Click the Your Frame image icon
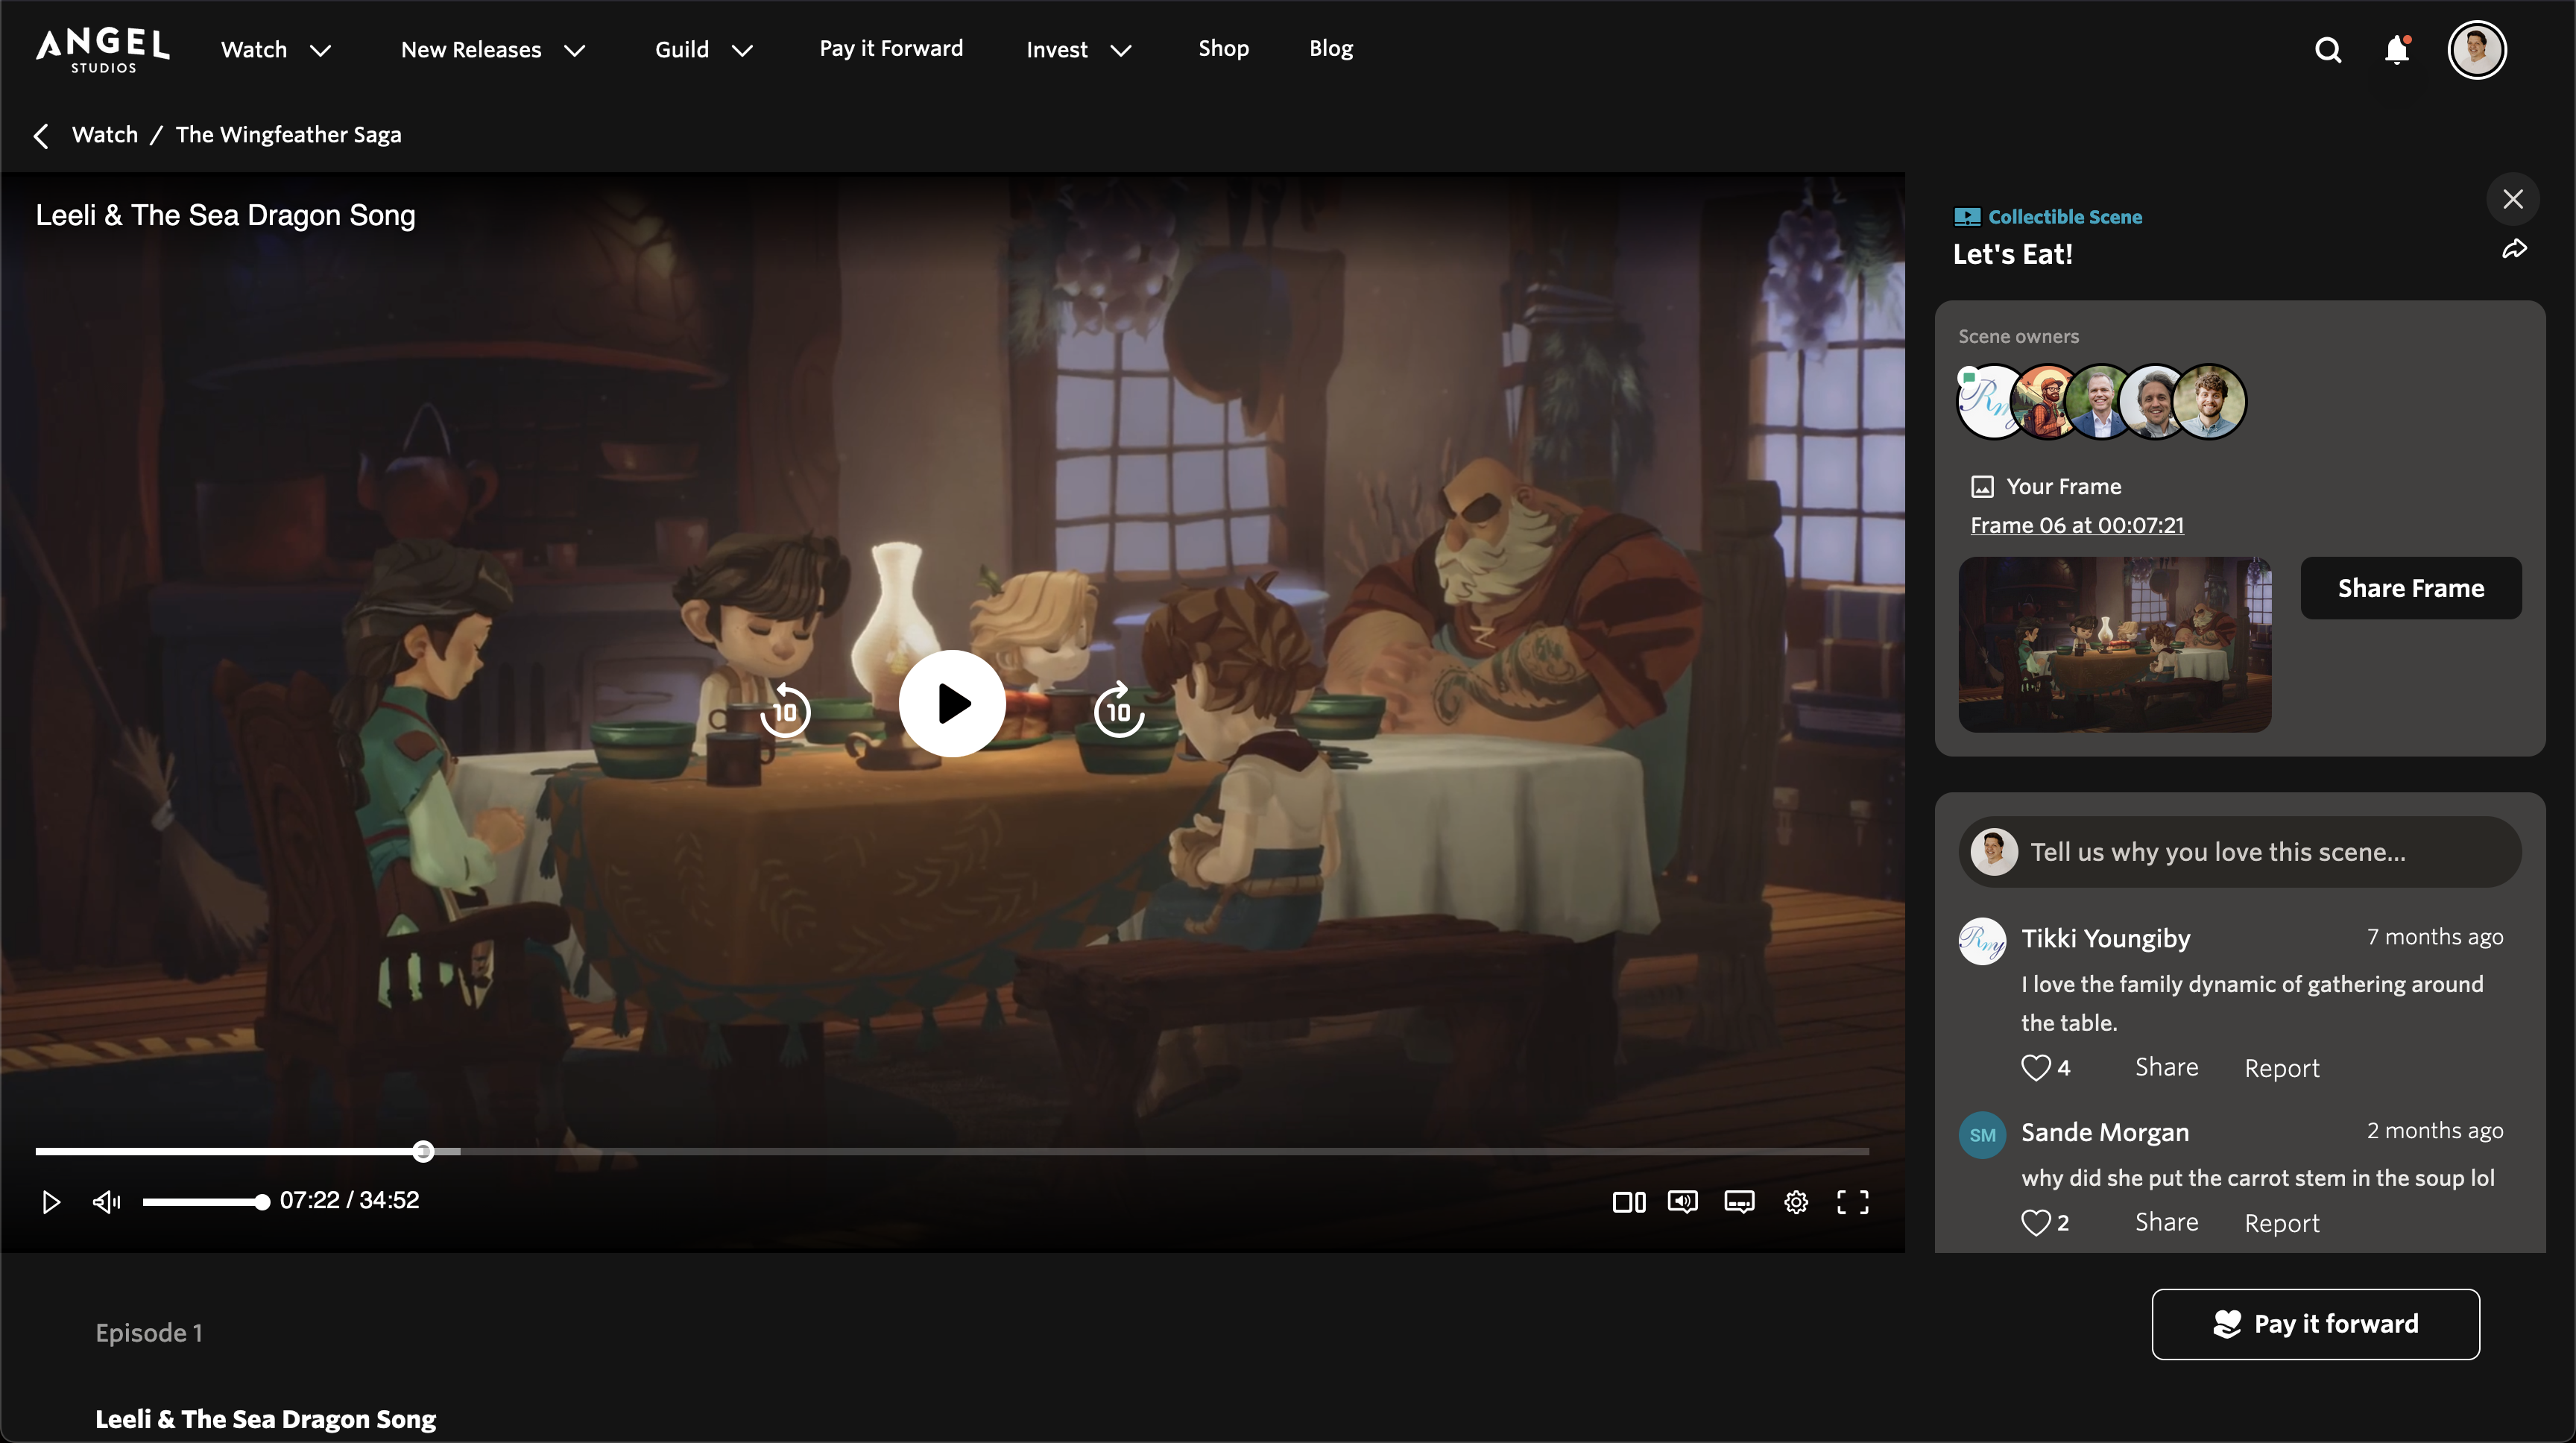2576x1443 pixels. pyautogui.click(x=1982, y=487)
